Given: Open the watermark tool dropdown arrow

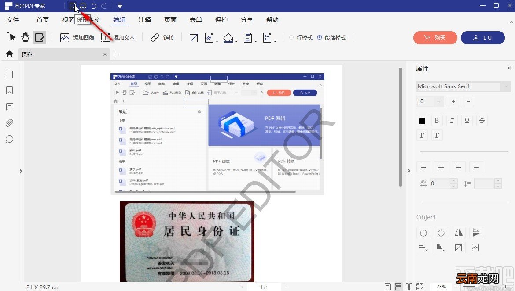Looking at the screenshot, I should click(217, 41).
